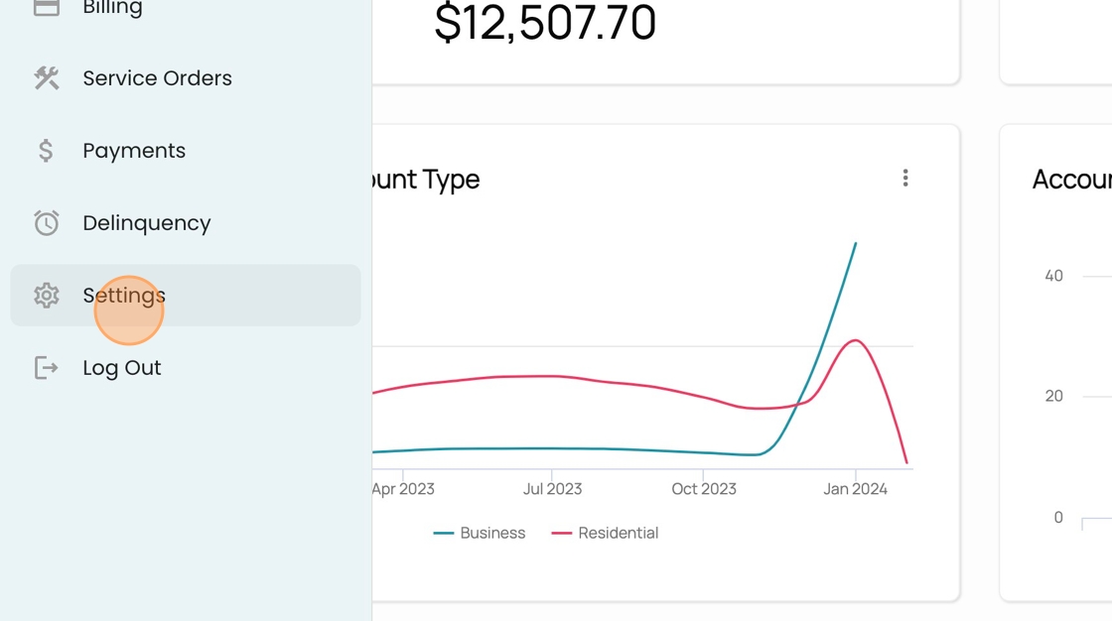This screenshot has height=621, width=1112.
Task: Click the Oct 2023 axis label
Action: tap(704, 488)
